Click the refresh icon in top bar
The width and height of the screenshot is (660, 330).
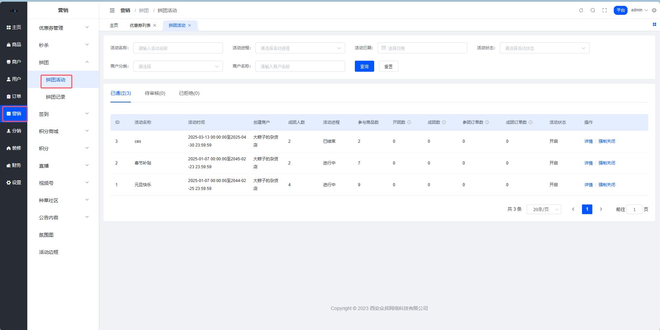[x=581, y=10]
